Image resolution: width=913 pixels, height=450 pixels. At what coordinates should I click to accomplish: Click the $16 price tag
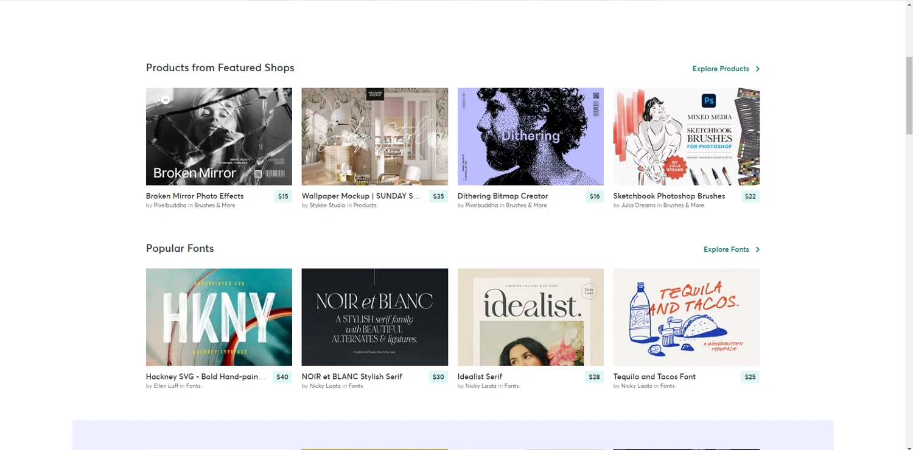(595, 196)
